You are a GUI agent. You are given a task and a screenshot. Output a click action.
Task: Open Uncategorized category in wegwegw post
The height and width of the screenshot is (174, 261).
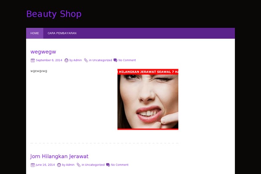point(102,60)
